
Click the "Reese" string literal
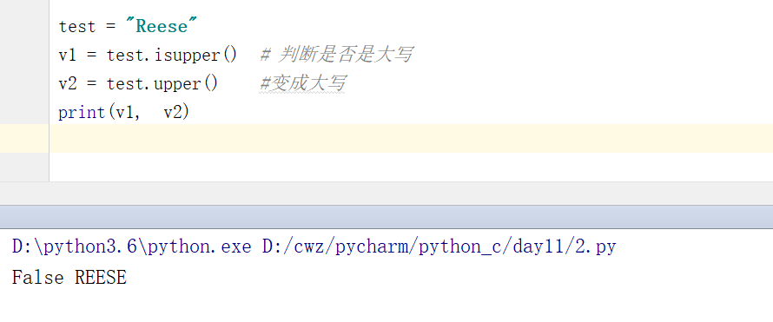point(162,26)
